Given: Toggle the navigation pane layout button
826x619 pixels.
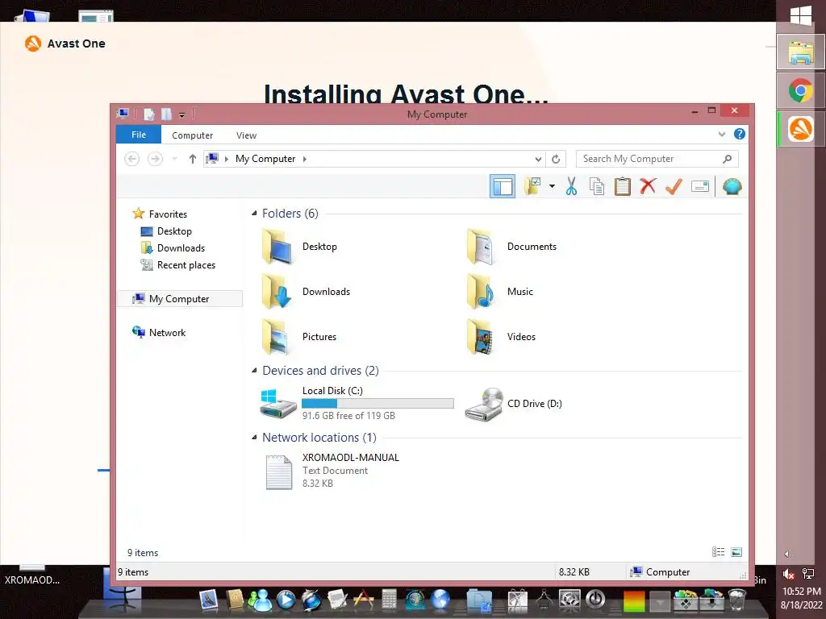Looking at the screenshot, I should tap(502, 186).
